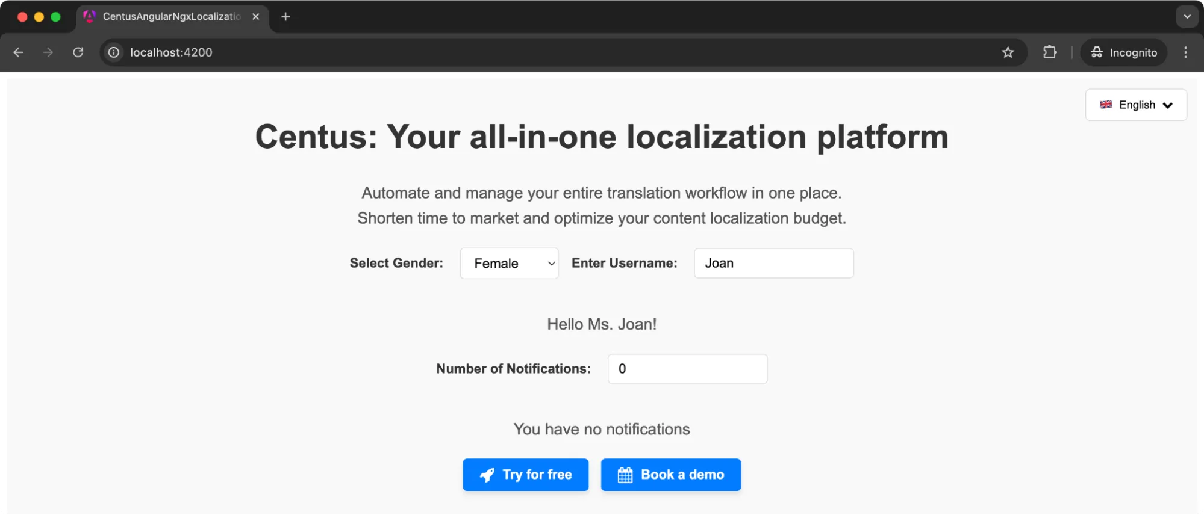This screenshot has height=515, width=1204.
Task: Click the 'You have no notifications' text
Action: (602, 429)
